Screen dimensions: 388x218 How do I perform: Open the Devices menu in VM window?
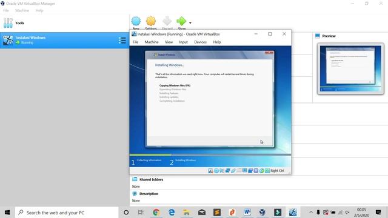[x=201, y=42]
